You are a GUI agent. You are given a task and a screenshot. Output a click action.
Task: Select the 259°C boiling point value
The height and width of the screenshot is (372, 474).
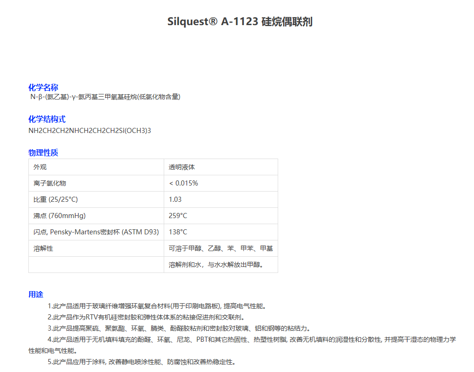[178, 216]
